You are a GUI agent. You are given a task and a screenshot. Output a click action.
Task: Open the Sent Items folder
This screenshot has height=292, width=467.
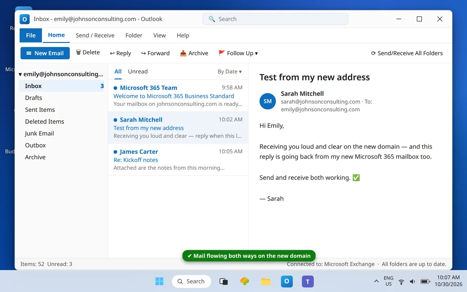tap(62, 109)
